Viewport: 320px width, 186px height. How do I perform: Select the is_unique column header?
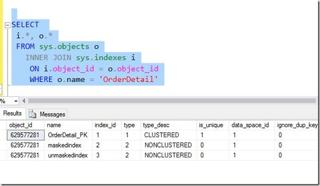213,125
